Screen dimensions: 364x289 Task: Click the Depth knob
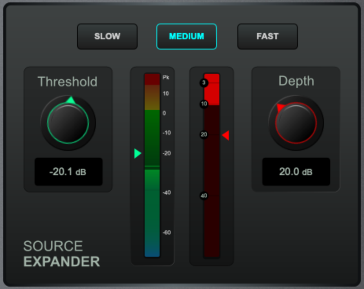coord(296,123)
